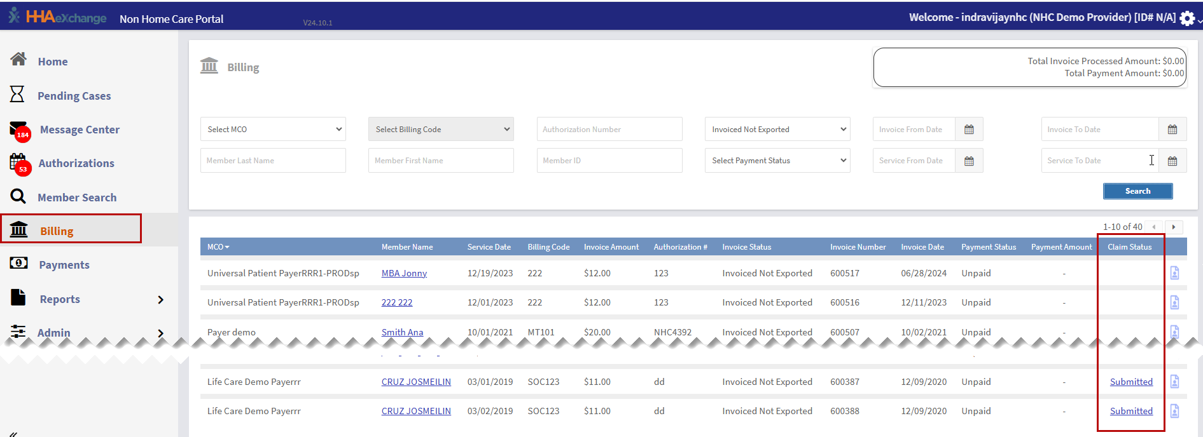Click the Home house icon
This screenshot has width=1203, height=437.
point(18,59)
